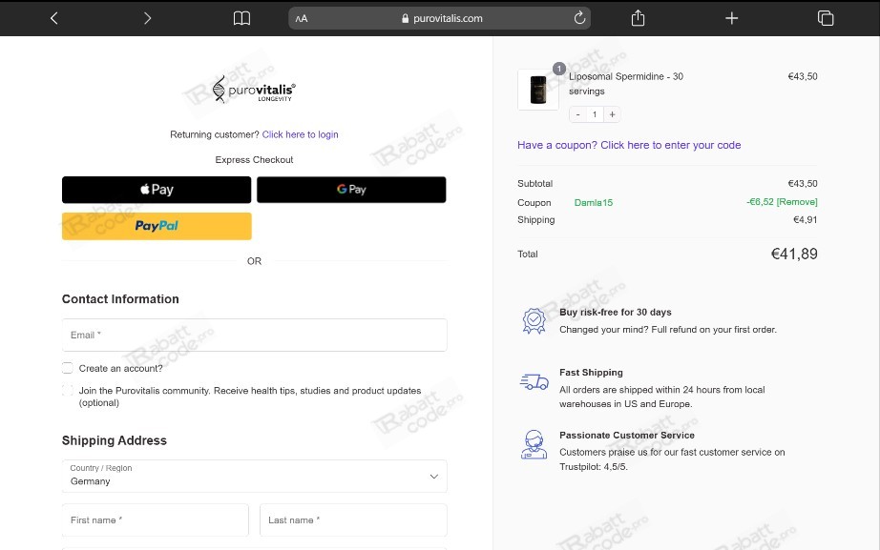Image resolution: width=880 pixels, height=550 pixels.
Task: Click the 'Shipping Address' heading
Action: (114, 440)
